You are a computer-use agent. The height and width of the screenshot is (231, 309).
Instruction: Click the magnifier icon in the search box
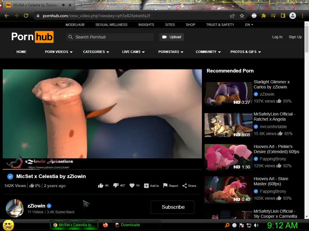[70, 37]
